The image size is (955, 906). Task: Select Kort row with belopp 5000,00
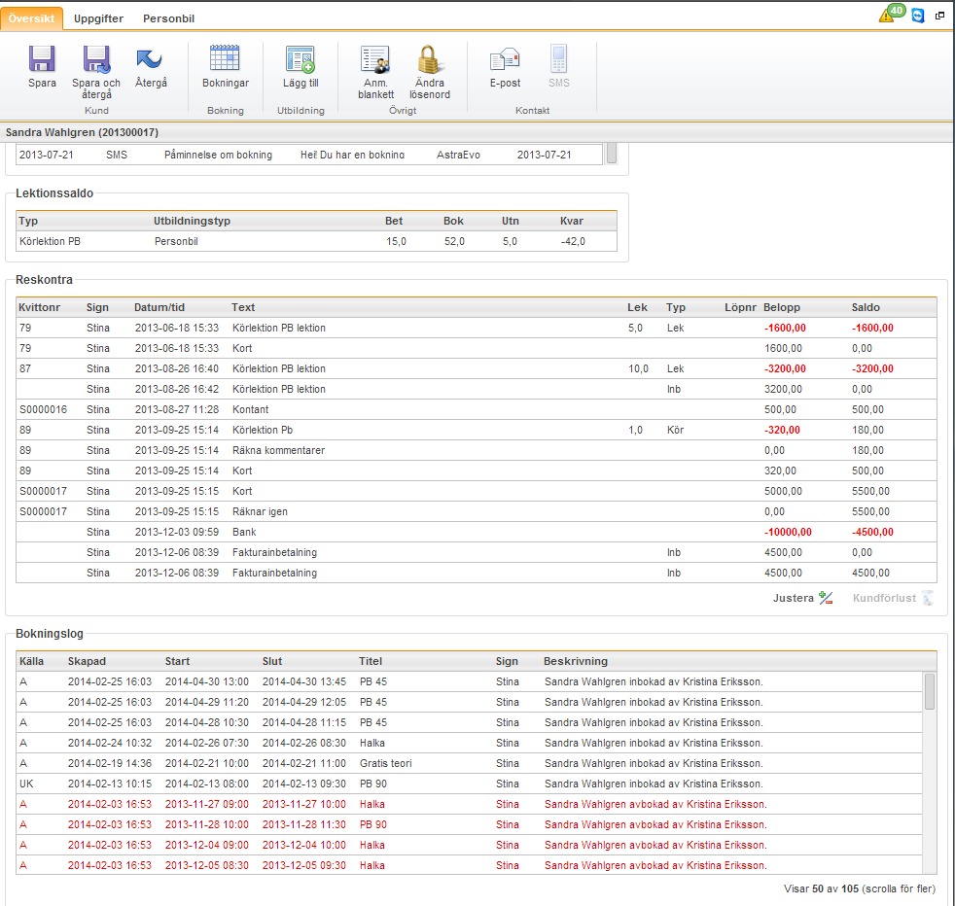(x=477, y=491)
